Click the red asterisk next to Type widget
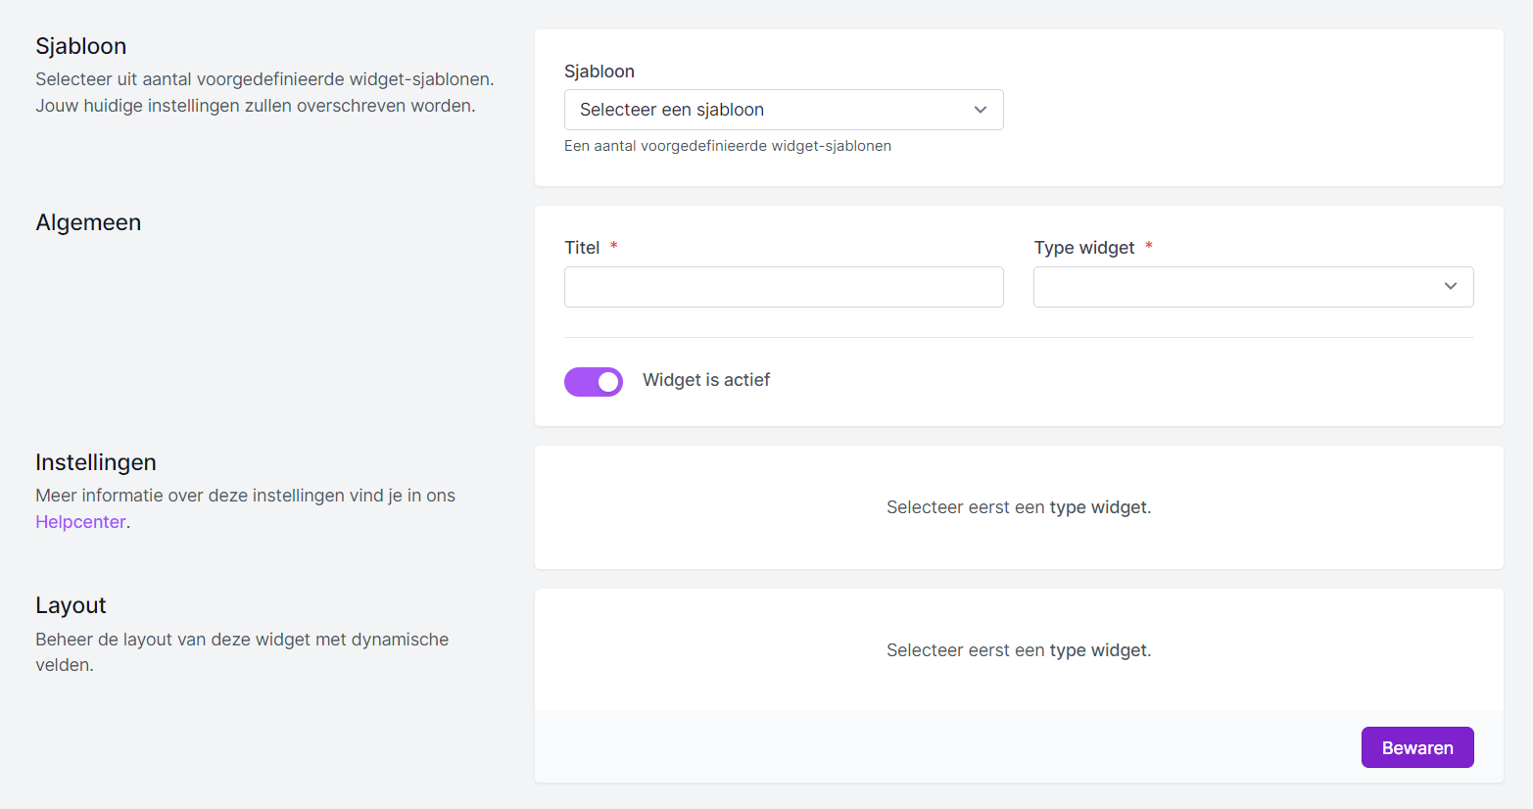The image size is (1533, 809). [1149, 247]
